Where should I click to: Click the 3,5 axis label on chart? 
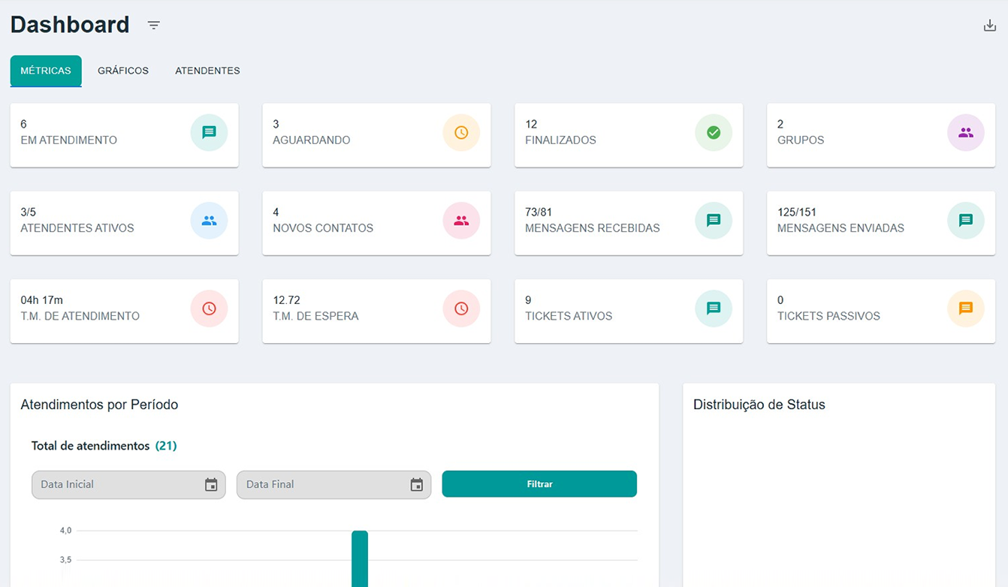click(66, 560)
